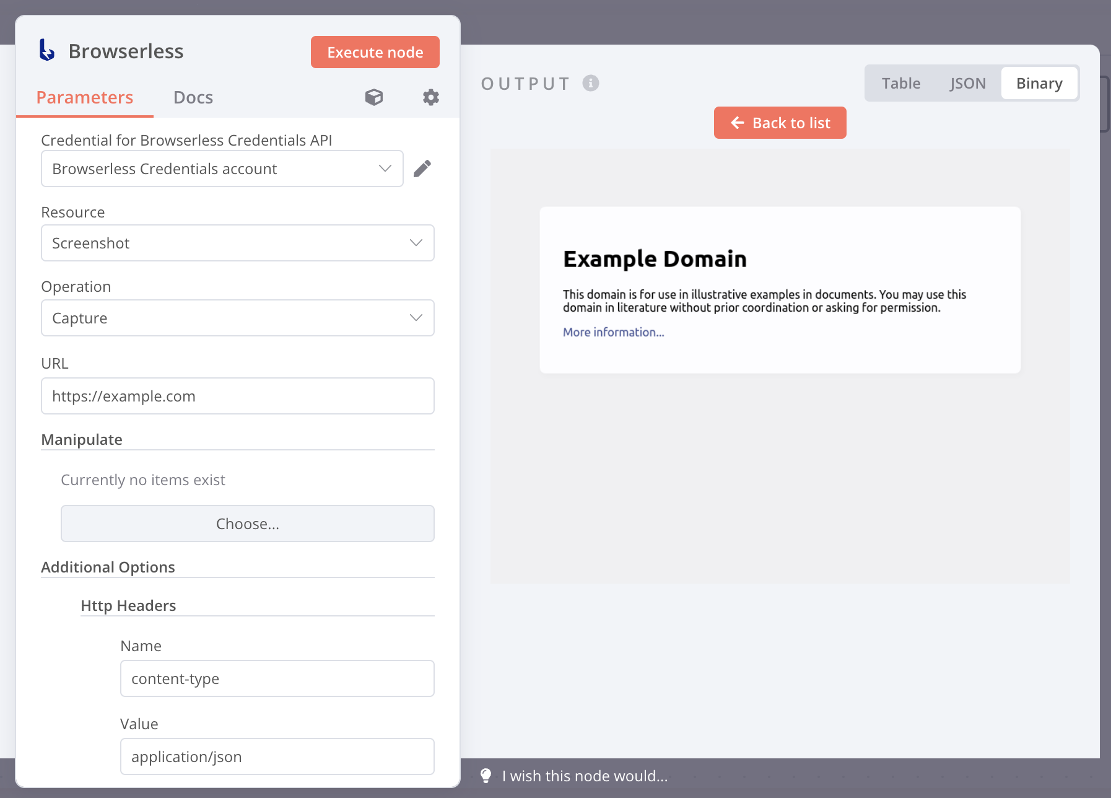
Task: Click the Browserless node title
Action: pos(126,51)
